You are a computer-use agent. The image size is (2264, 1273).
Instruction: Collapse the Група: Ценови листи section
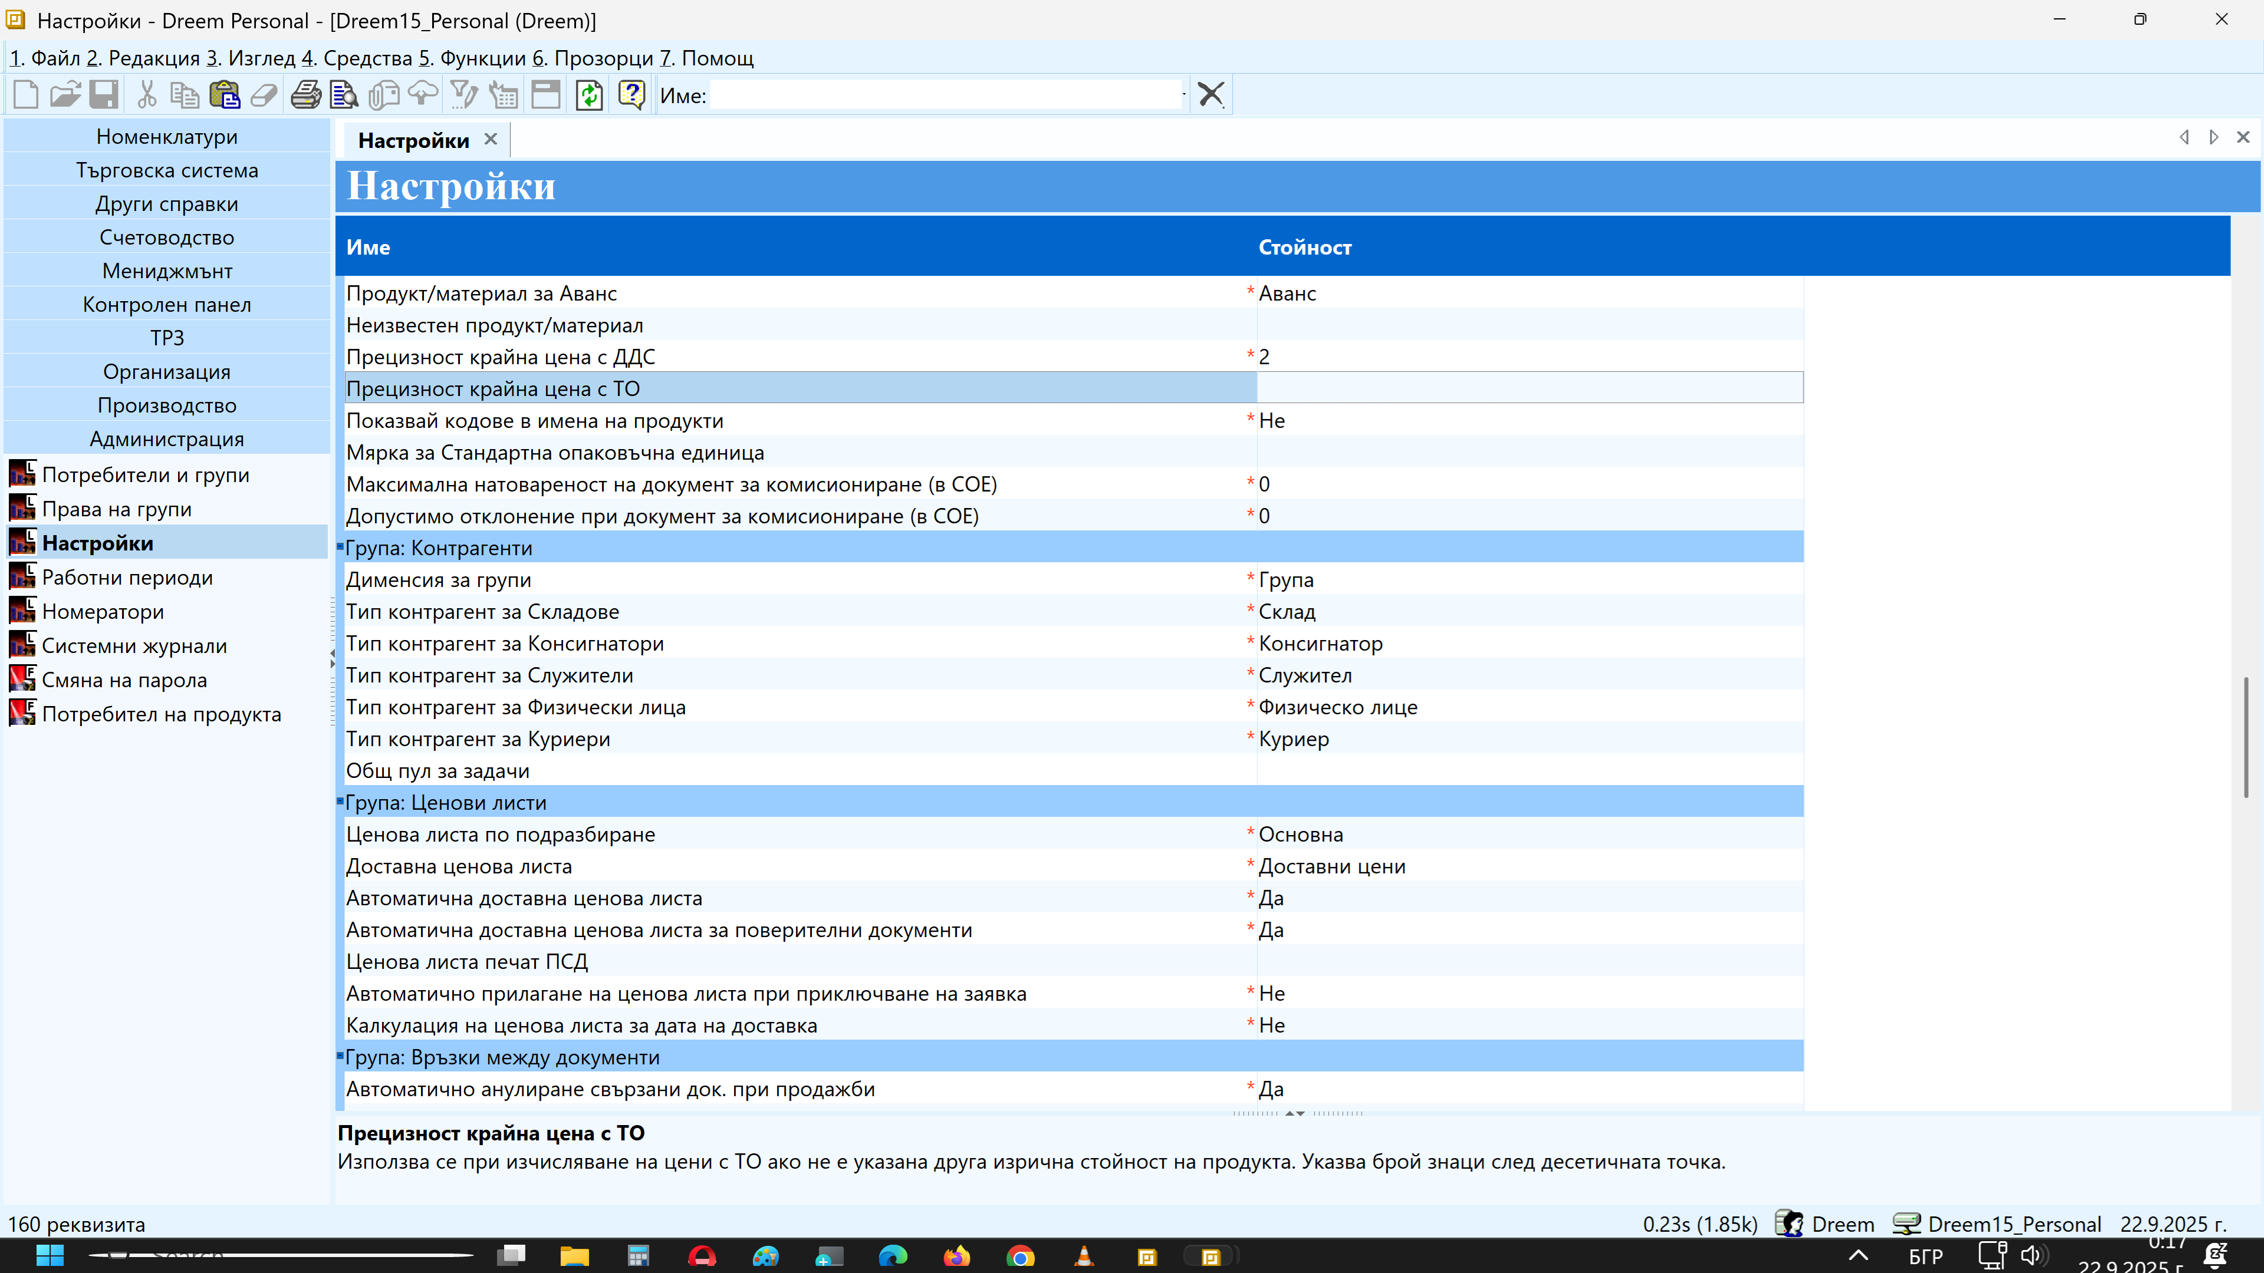coord(340,802)
